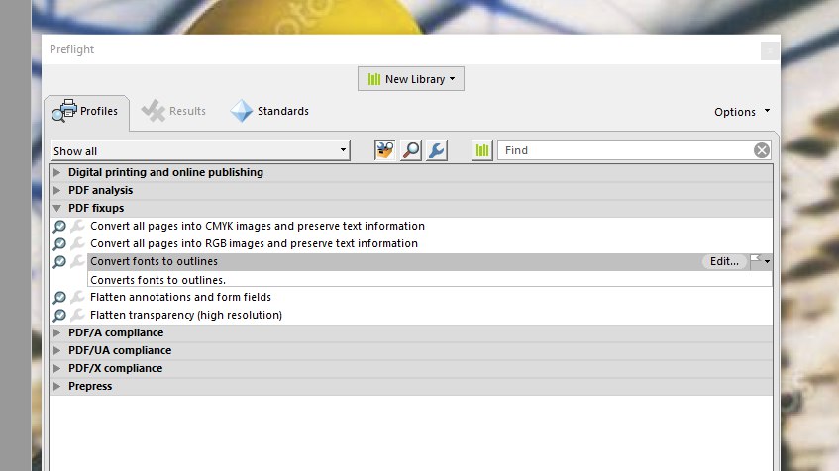Click magnifier icon on Convert fonts row
This screenshot has height=471, width=839.
coord(59,261)
